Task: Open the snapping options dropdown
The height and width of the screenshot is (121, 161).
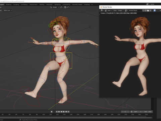Action: [x=68, y=7]
